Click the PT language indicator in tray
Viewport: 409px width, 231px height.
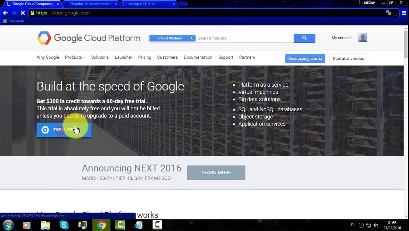[x=353, y=225]
